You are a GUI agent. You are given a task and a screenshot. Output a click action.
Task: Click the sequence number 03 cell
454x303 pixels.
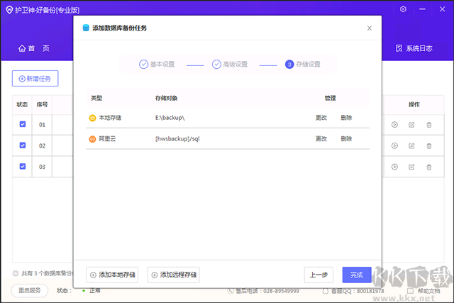click(42, 167)
